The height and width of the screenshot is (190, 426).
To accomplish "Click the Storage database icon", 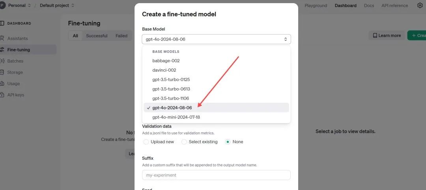I will coord(2,72).
